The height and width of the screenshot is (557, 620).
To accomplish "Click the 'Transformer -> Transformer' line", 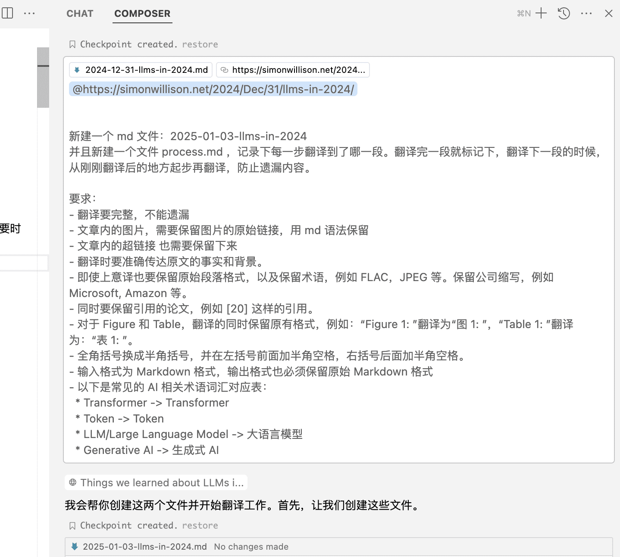I will point(152,403).
